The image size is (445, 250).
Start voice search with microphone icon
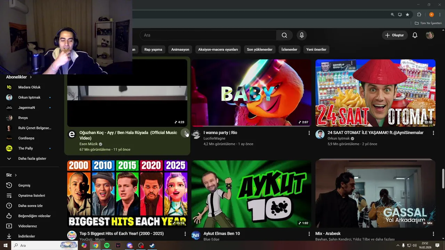tap(302, 35)
